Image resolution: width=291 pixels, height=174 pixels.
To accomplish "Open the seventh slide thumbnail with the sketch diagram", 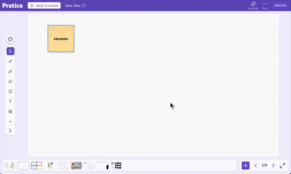I will click(89, 166).
